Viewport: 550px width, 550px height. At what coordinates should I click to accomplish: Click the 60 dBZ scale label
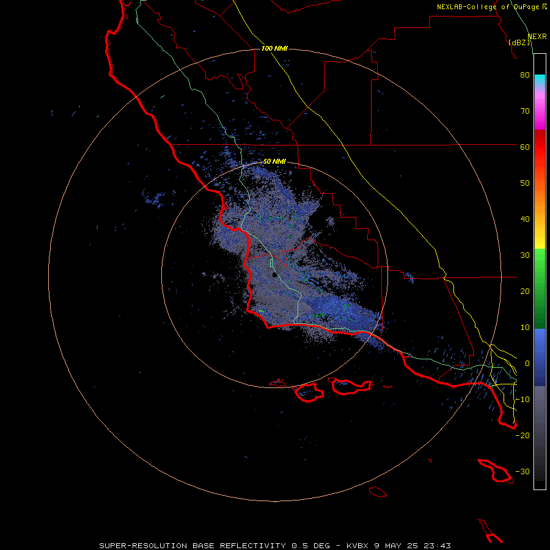(525, 147)
